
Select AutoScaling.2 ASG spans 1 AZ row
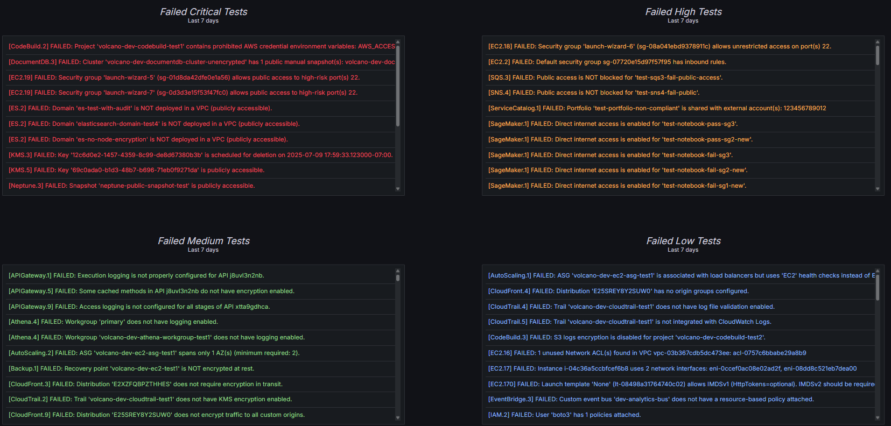pos(199,353)
